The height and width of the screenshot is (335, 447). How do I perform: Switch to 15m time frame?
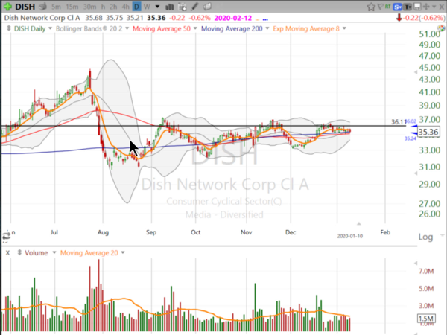[72, 7]
